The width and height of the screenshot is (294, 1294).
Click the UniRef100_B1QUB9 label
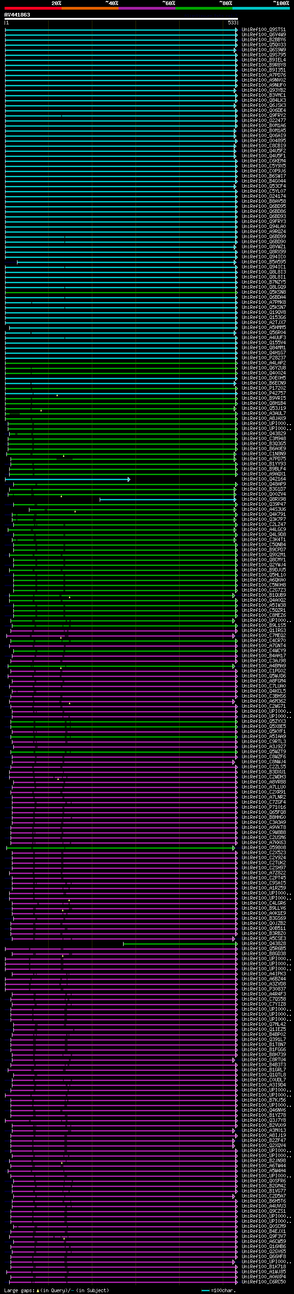click(x=264, y=595)
